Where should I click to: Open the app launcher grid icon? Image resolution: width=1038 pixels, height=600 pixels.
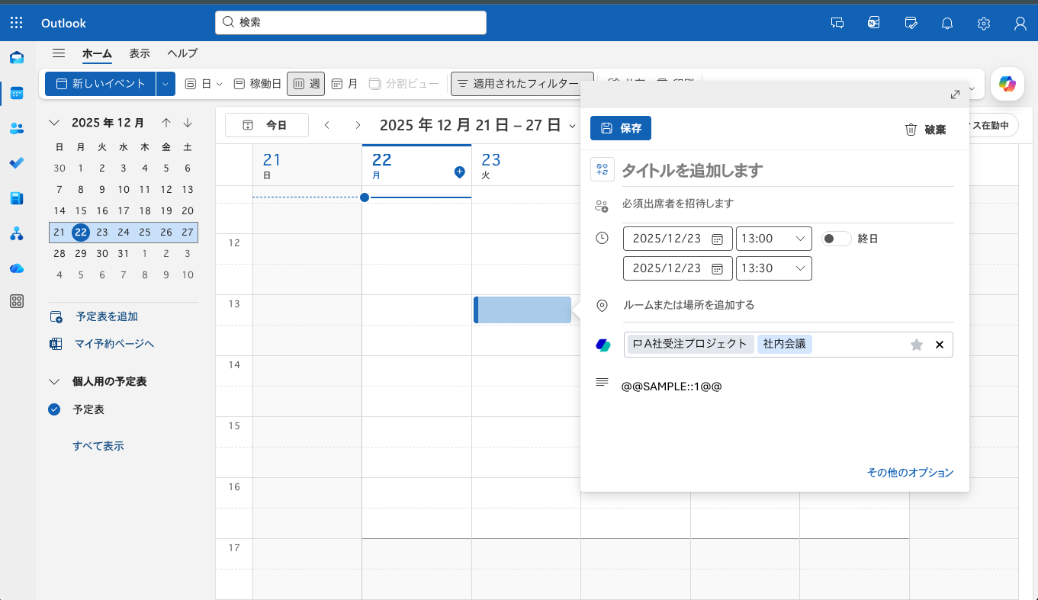pos(16,23)
